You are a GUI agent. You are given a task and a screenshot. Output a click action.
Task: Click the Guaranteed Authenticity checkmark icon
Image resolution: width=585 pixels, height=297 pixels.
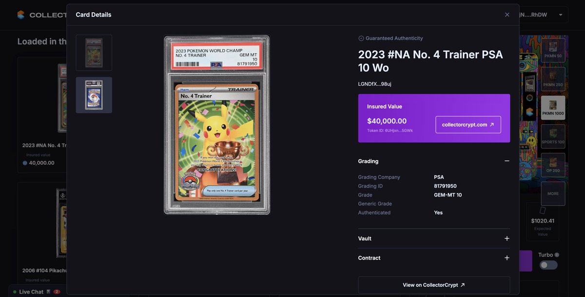(361, 38)
